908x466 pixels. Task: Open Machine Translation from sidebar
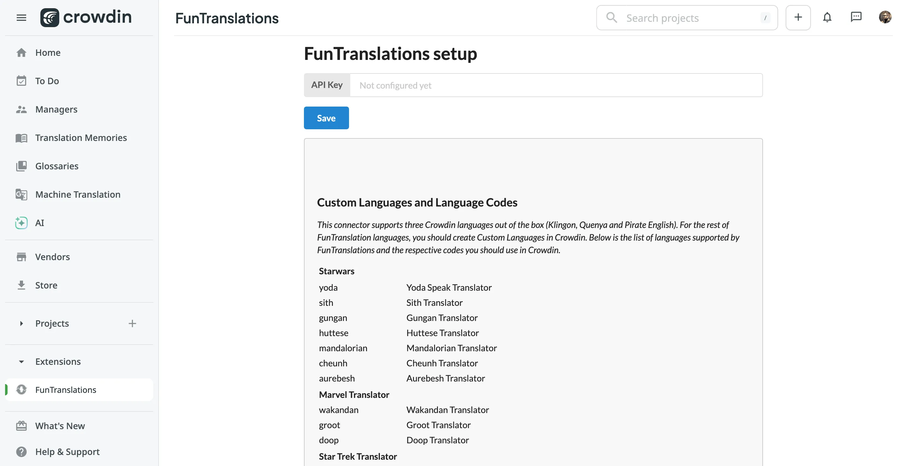coord(78,195)
